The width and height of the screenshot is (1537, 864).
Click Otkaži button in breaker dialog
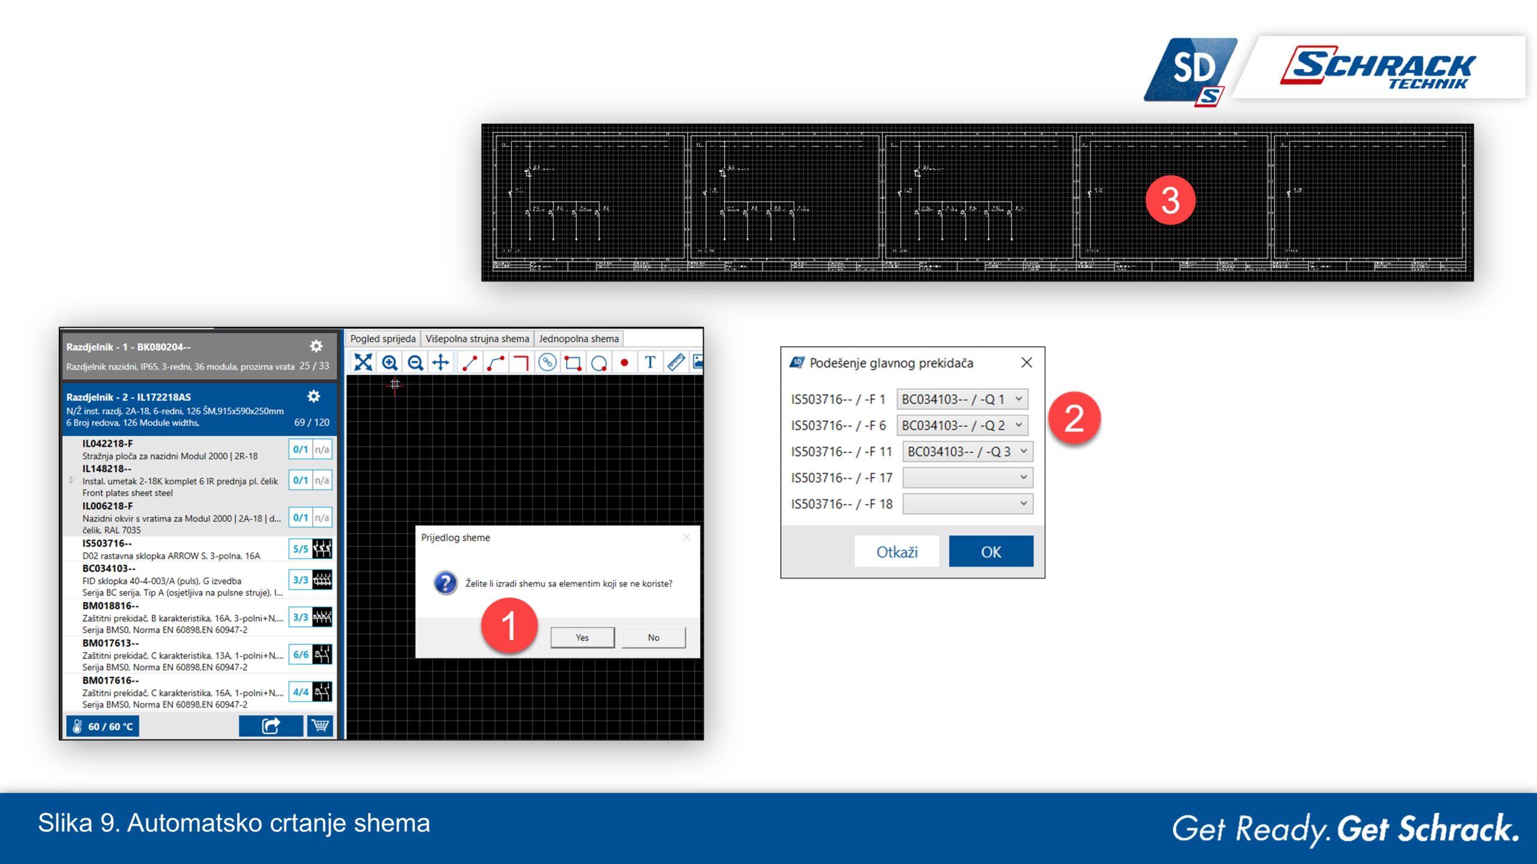897,551
